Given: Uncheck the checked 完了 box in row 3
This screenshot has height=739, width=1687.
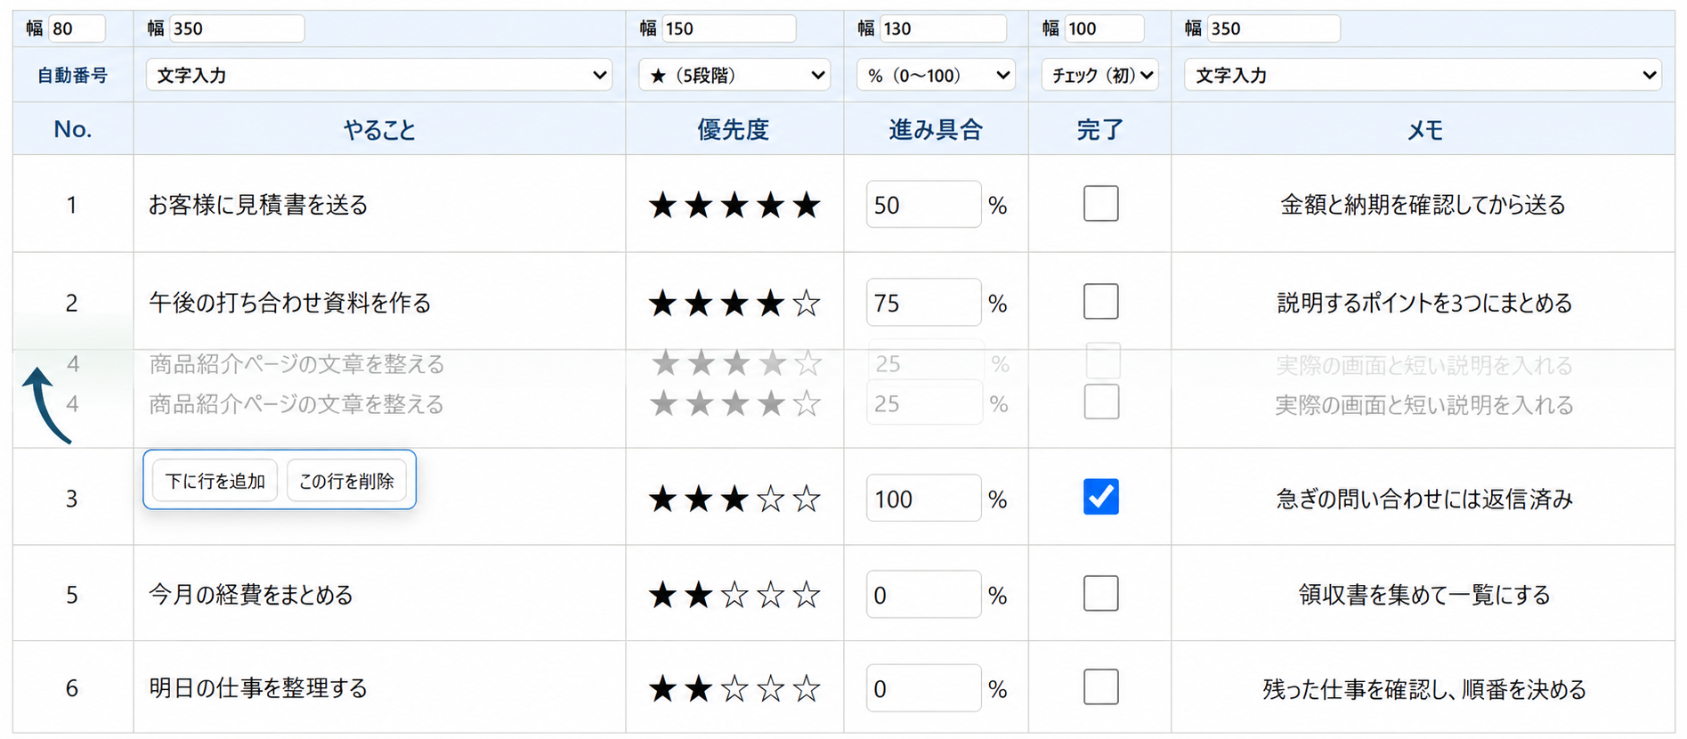Looking at the screenshot, I should 1101,497.
